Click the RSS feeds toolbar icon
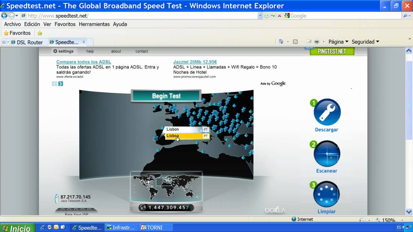The image size is (413, 232). click(x=295, y=42)
